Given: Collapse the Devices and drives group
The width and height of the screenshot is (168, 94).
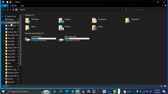Looking at the screenshot, I should pyautogui.click(x=23, y=33).
